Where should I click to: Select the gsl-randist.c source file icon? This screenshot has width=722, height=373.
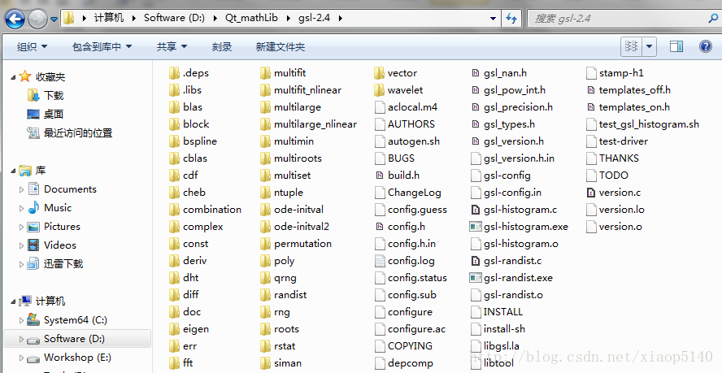[x=476, y=261]
